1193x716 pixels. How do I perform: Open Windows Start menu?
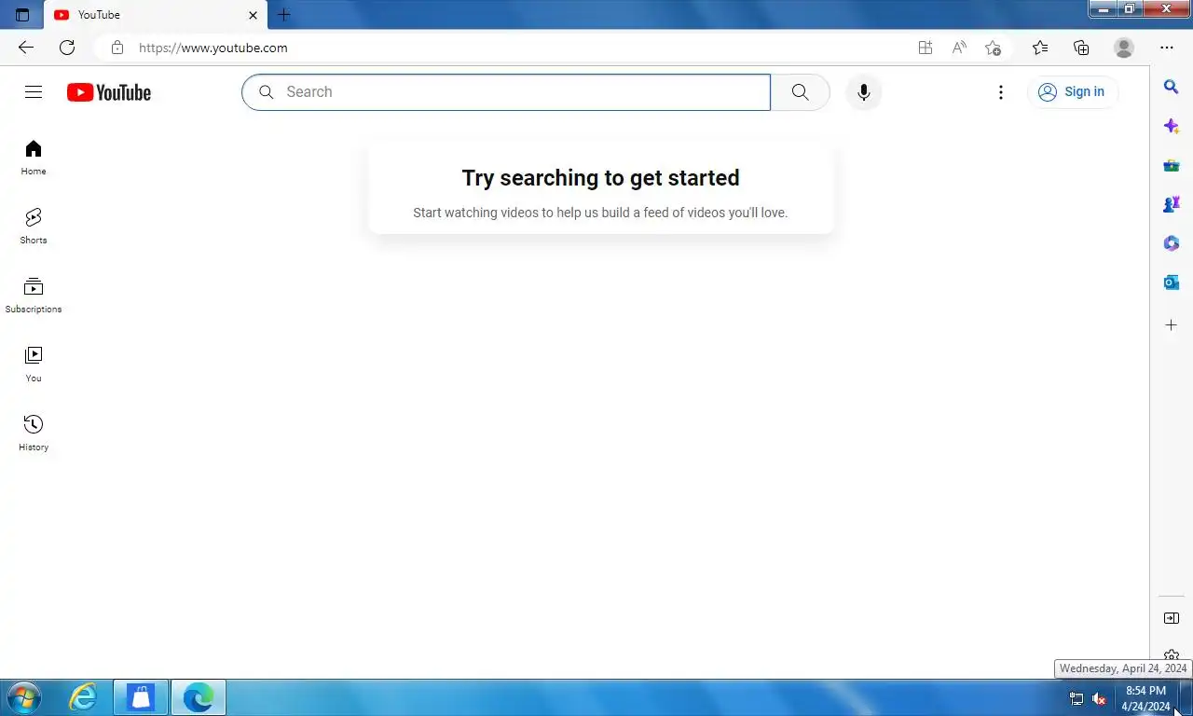23,697
